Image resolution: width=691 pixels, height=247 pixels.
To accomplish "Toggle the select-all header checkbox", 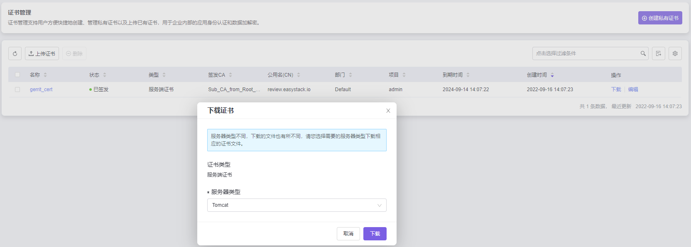I will (17, 75).
